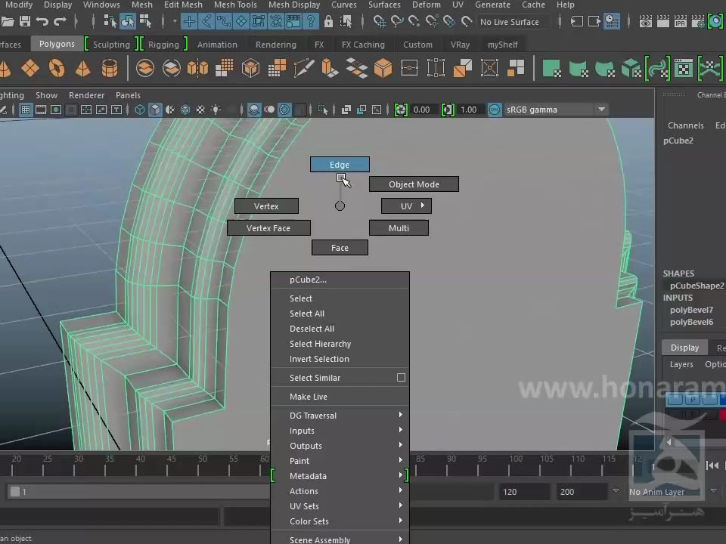
Task: Tick the Select Similar option box
Action: pyautogui.click(x=401, y=378)
